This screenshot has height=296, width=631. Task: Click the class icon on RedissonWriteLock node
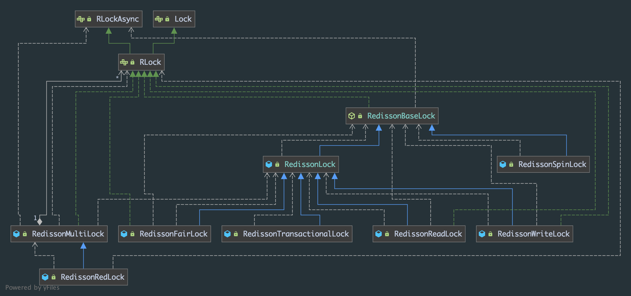coord(482,234)
